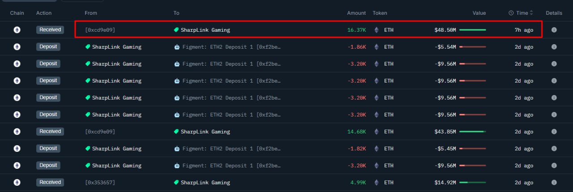Click green value bar next to $48.50M
This screenshot has width=573, height=192.
[x=472, y=30]
